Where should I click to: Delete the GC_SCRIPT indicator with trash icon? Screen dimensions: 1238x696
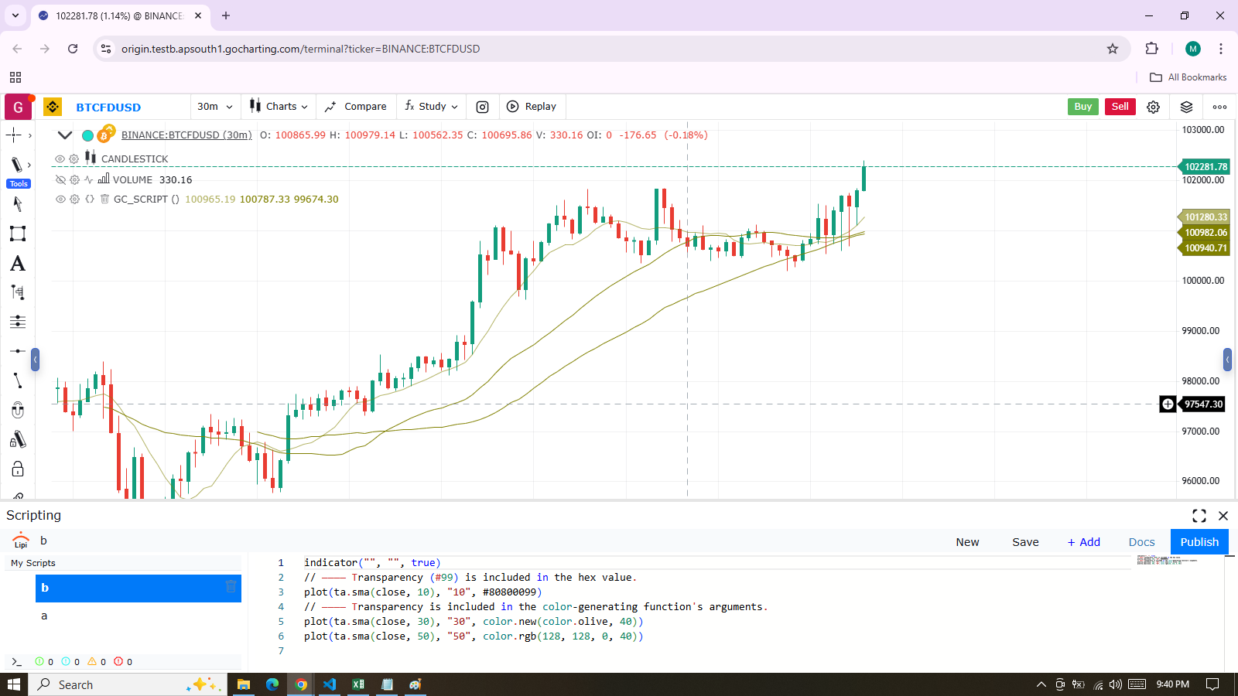pos(104,199)
